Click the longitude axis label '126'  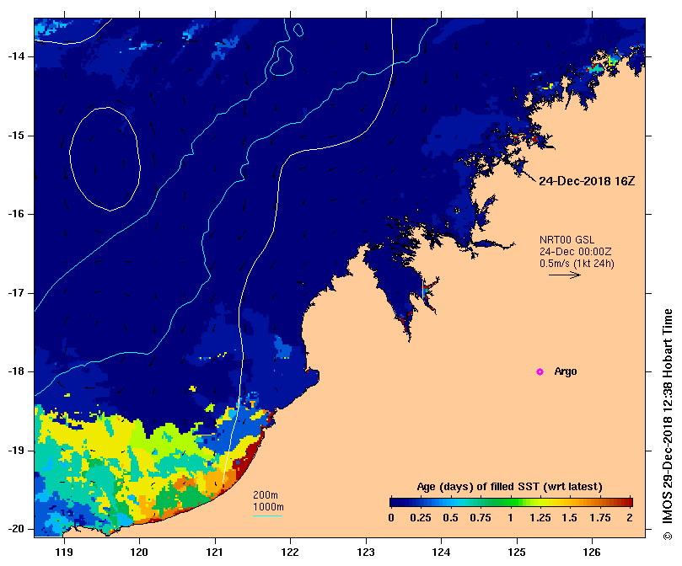592,552
